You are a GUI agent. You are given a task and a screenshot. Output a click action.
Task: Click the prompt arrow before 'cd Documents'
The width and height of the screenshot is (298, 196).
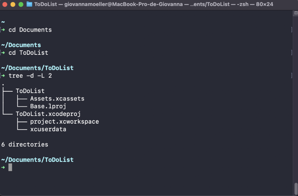[x=3, y=30]
